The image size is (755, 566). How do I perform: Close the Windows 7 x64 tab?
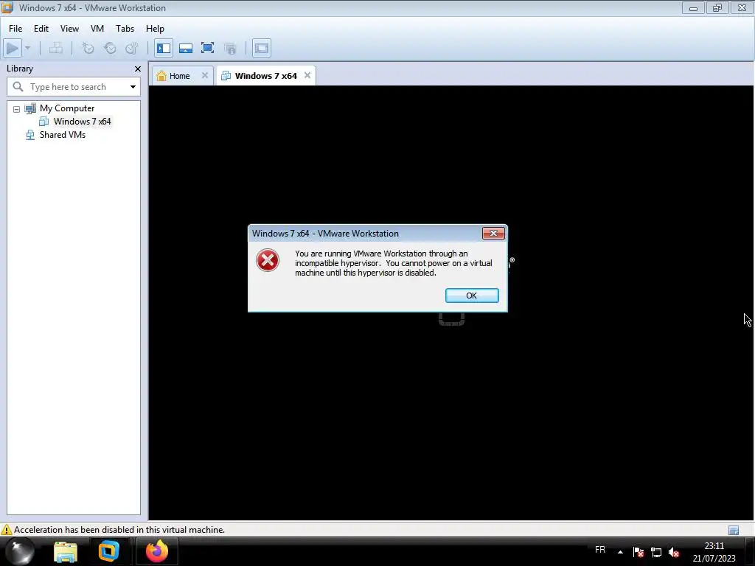pyautogui.click(x=307, y=75)
